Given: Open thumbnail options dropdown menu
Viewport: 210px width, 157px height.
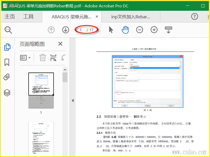Looking at the screenshot, I should point(25,58).
